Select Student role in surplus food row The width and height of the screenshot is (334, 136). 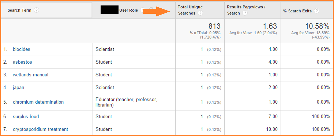pyautogui.click(x=104, y=117)
